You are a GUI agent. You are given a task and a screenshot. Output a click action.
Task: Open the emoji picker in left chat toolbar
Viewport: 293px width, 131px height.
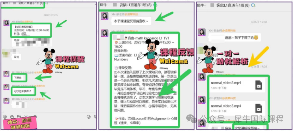click(5, 117)
